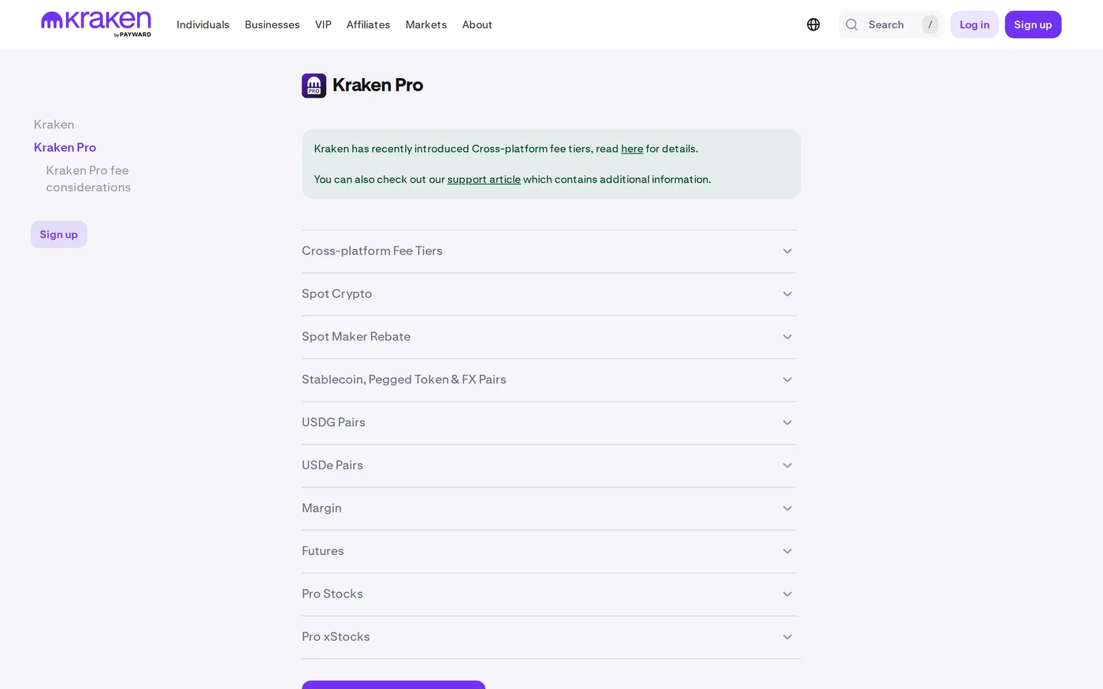Open the Affiliates nav item
Viewport: 1103px width, 689px height.
[x=368, y=24]
